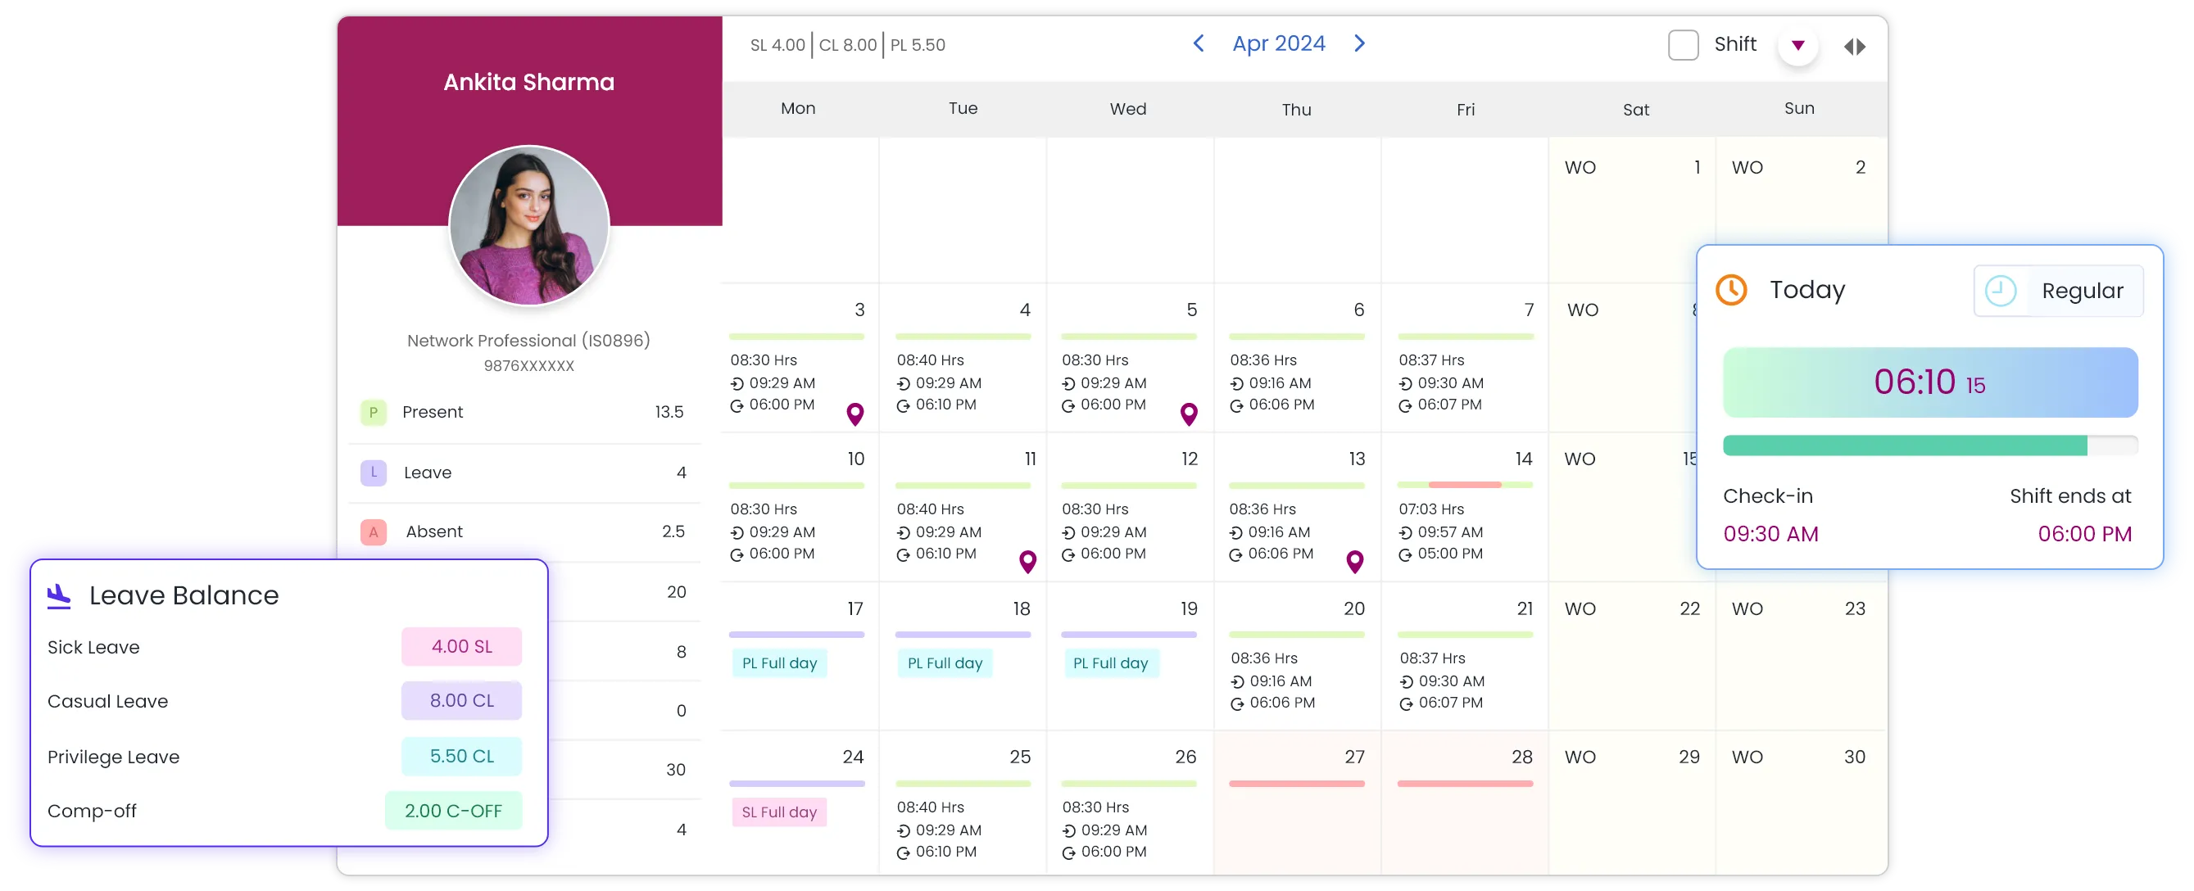This screenshot has height=891, width=2194.
Task: Click location pin on April 13
Action: click(1355, 562)
